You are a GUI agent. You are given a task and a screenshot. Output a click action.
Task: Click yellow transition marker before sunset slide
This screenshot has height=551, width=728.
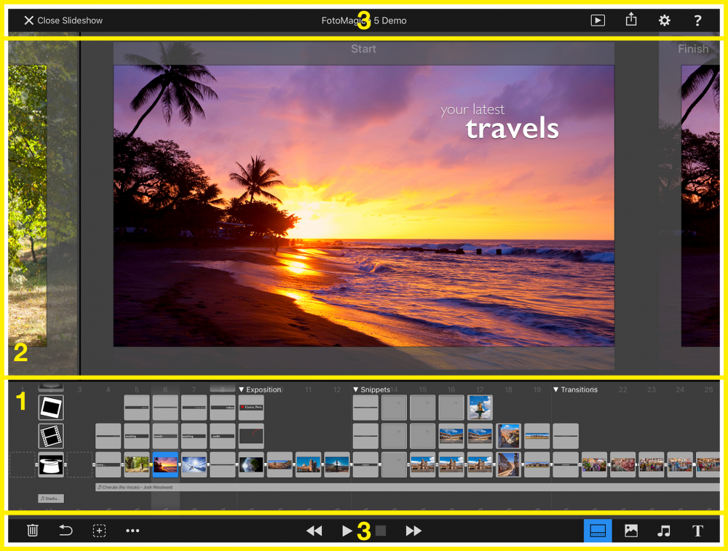(151, 464)
